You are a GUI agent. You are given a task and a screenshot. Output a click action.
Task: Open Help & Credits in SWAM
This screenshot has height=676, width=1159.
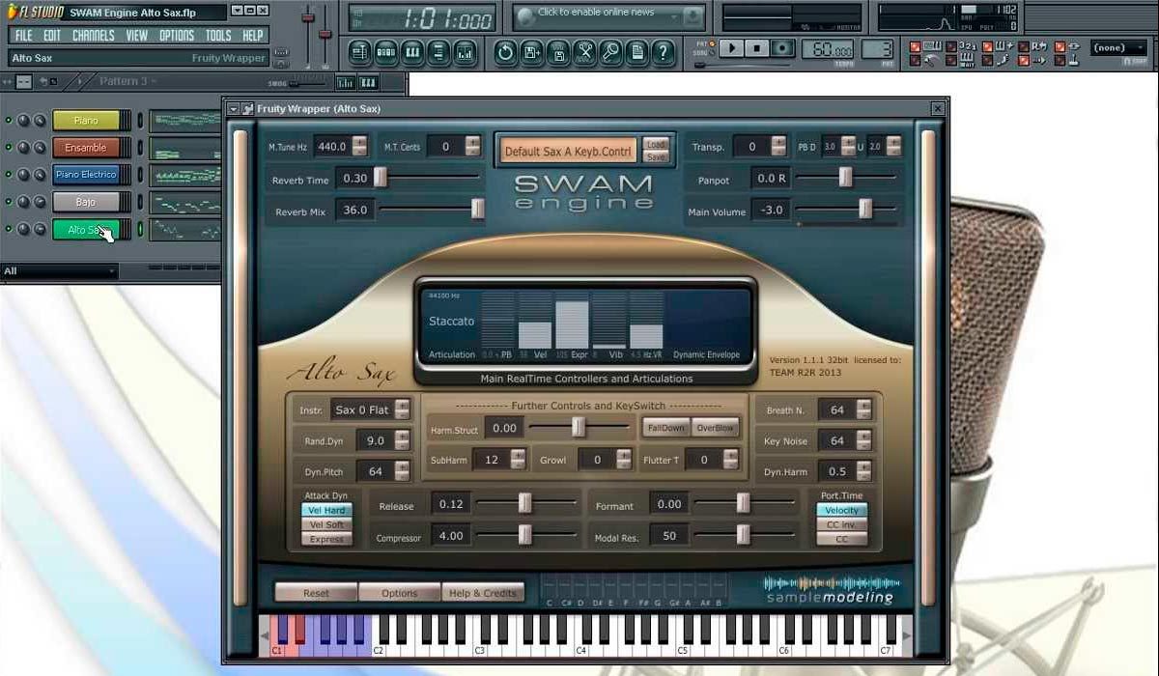(x=483, y=593)
